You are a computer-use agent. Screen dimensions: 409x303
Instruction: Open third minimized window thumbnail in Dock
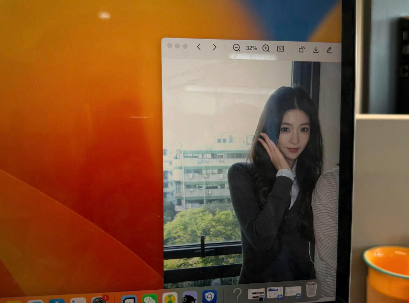coord(293,291)
